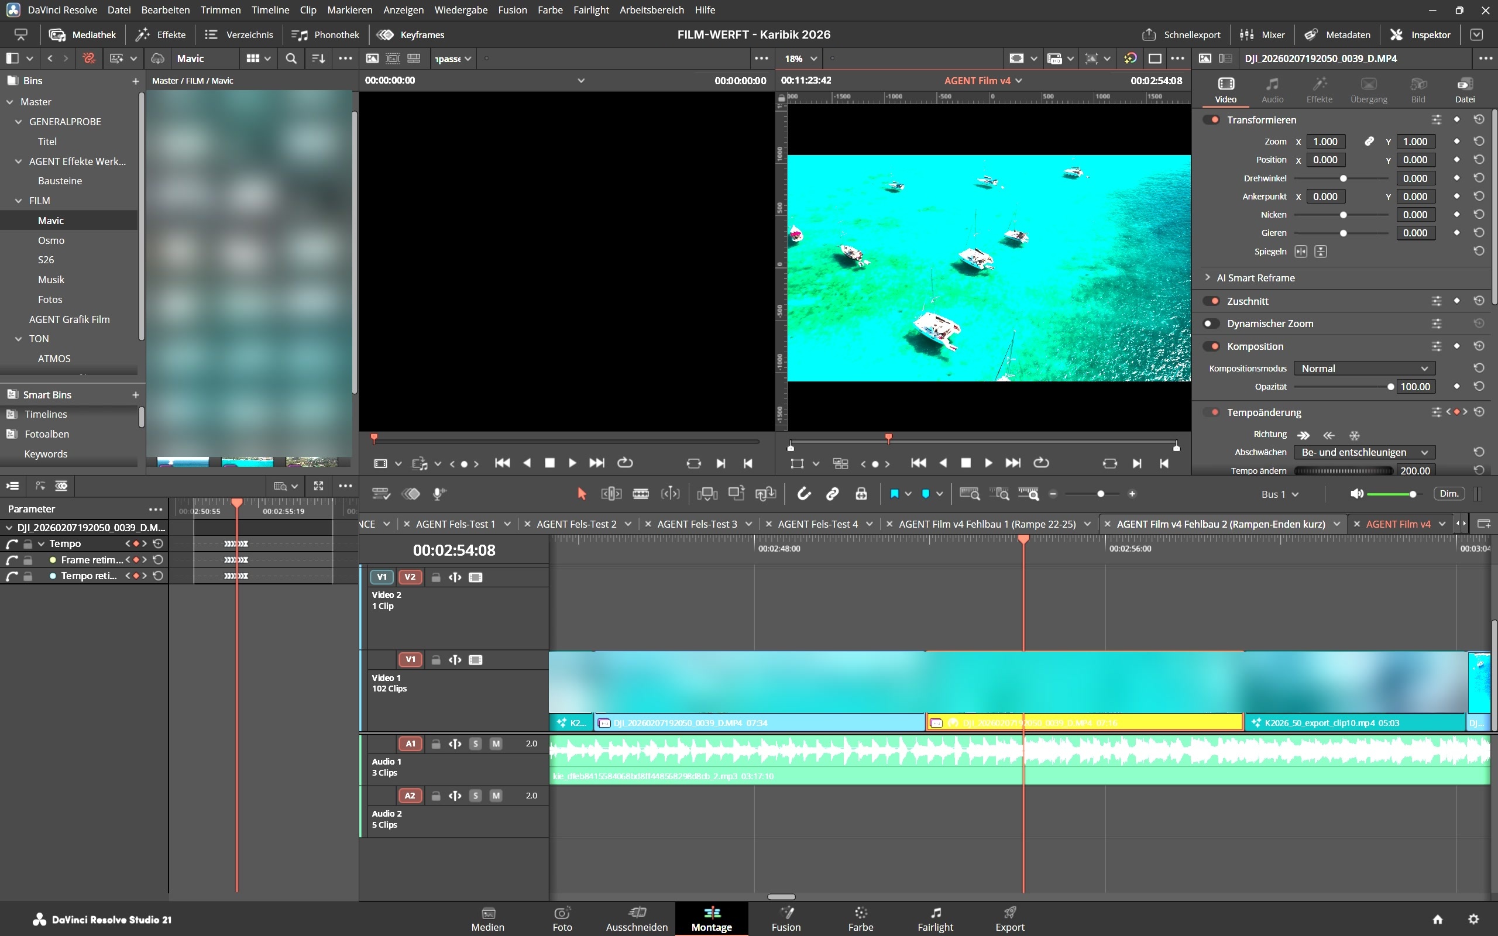Click the Dim. button
This screenshot has width=1498, height=936.
1449,493
